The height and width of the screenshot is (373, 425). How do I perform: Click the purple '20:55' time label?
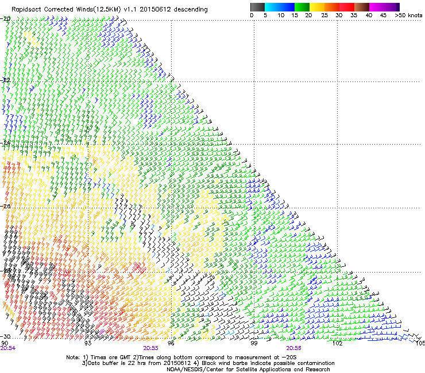tap(150, 348)
